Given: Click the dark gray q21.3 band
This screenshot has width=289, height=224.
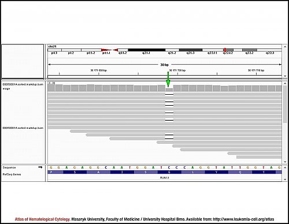Looking at the screenshot, I should pos(191,50).
